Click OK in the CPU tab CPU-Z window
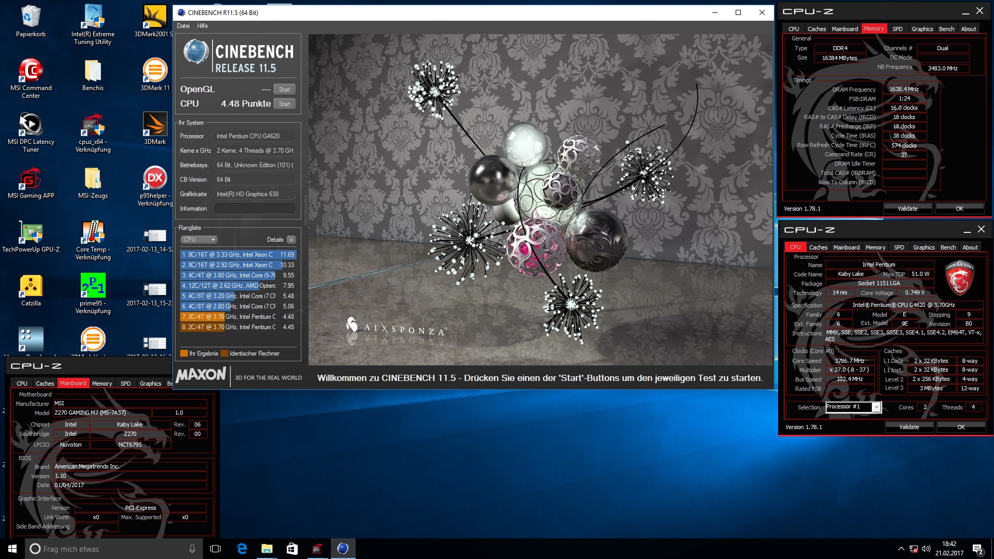The height and width of the screenshot is (559, 994). coord(961,427)
